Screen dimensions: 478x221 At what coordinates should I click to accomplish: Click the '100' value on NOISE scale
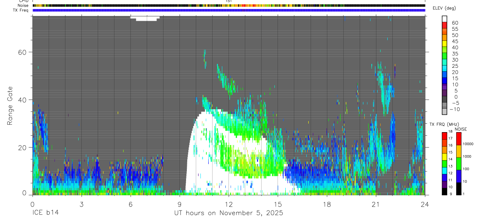(466, 169)
